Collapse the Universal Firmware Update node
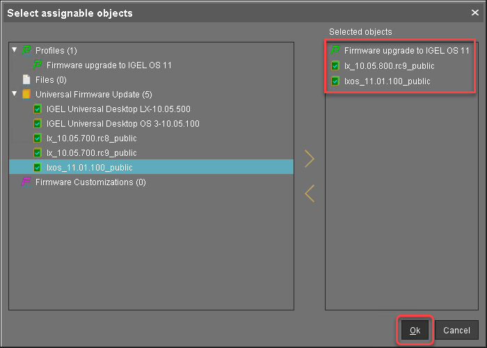 pos(15,95)
